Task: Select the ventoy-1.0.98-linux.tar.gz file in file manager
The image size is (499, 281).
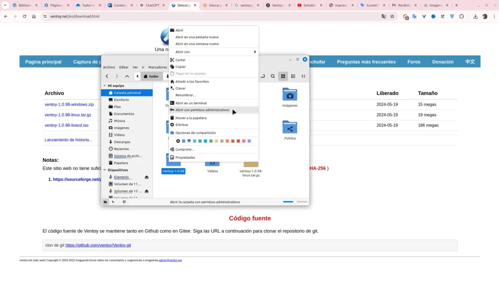Action: [x=251, y=169]
